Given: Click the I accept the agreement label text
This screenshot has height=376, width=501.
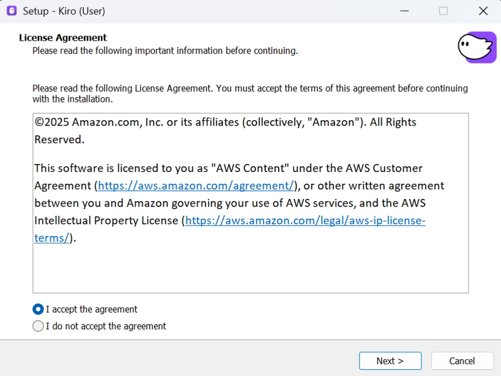Looking at the screenshot, I should pyautogui.click(x=91, y=309).
